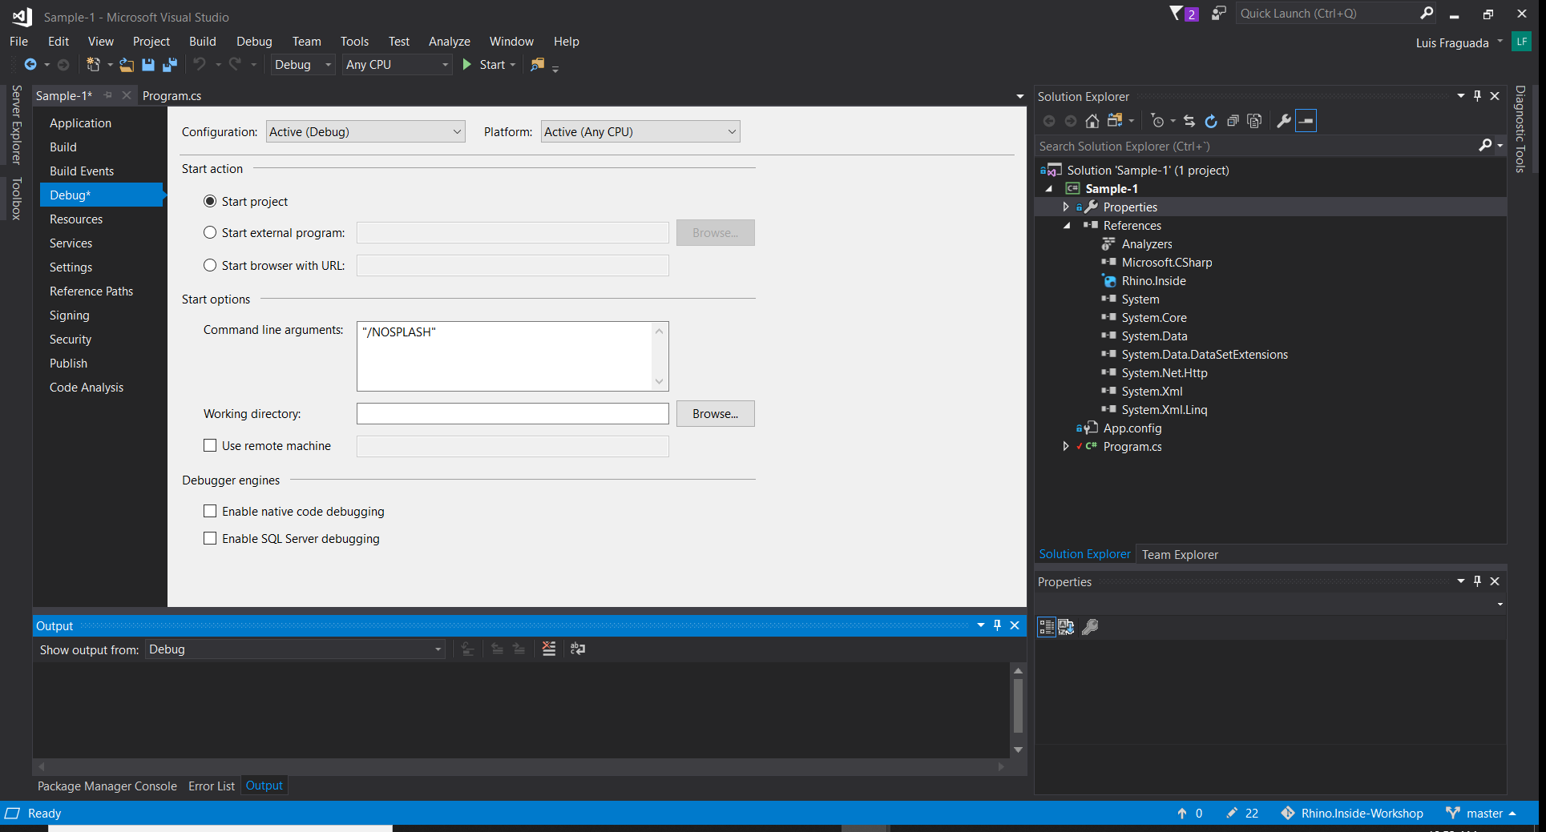Refresh the Solution Explorer
Viewport: 1546px width, 832px height.
(1211, 121)
